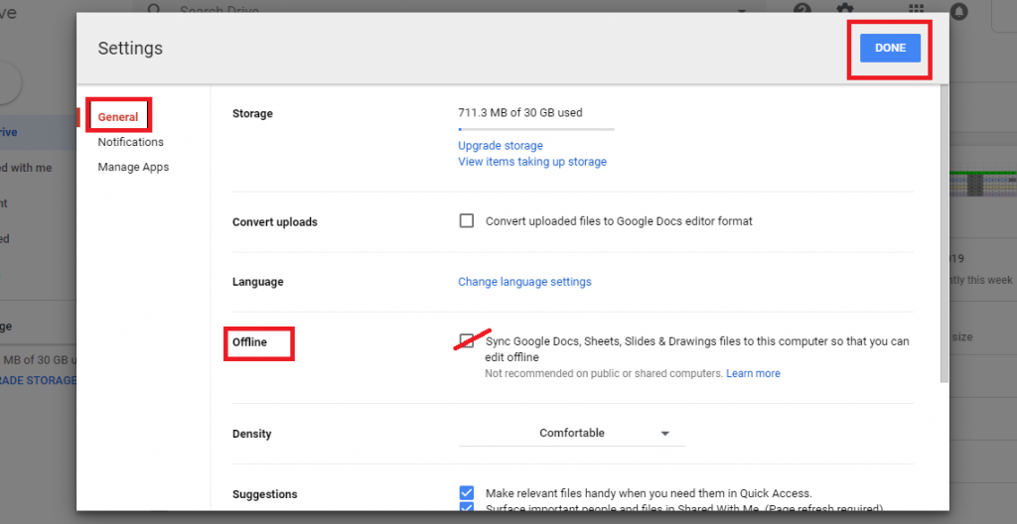1017x524 pixels.
Task: Expand the Drive search options arrow
Action: click(x=741, y=10)
